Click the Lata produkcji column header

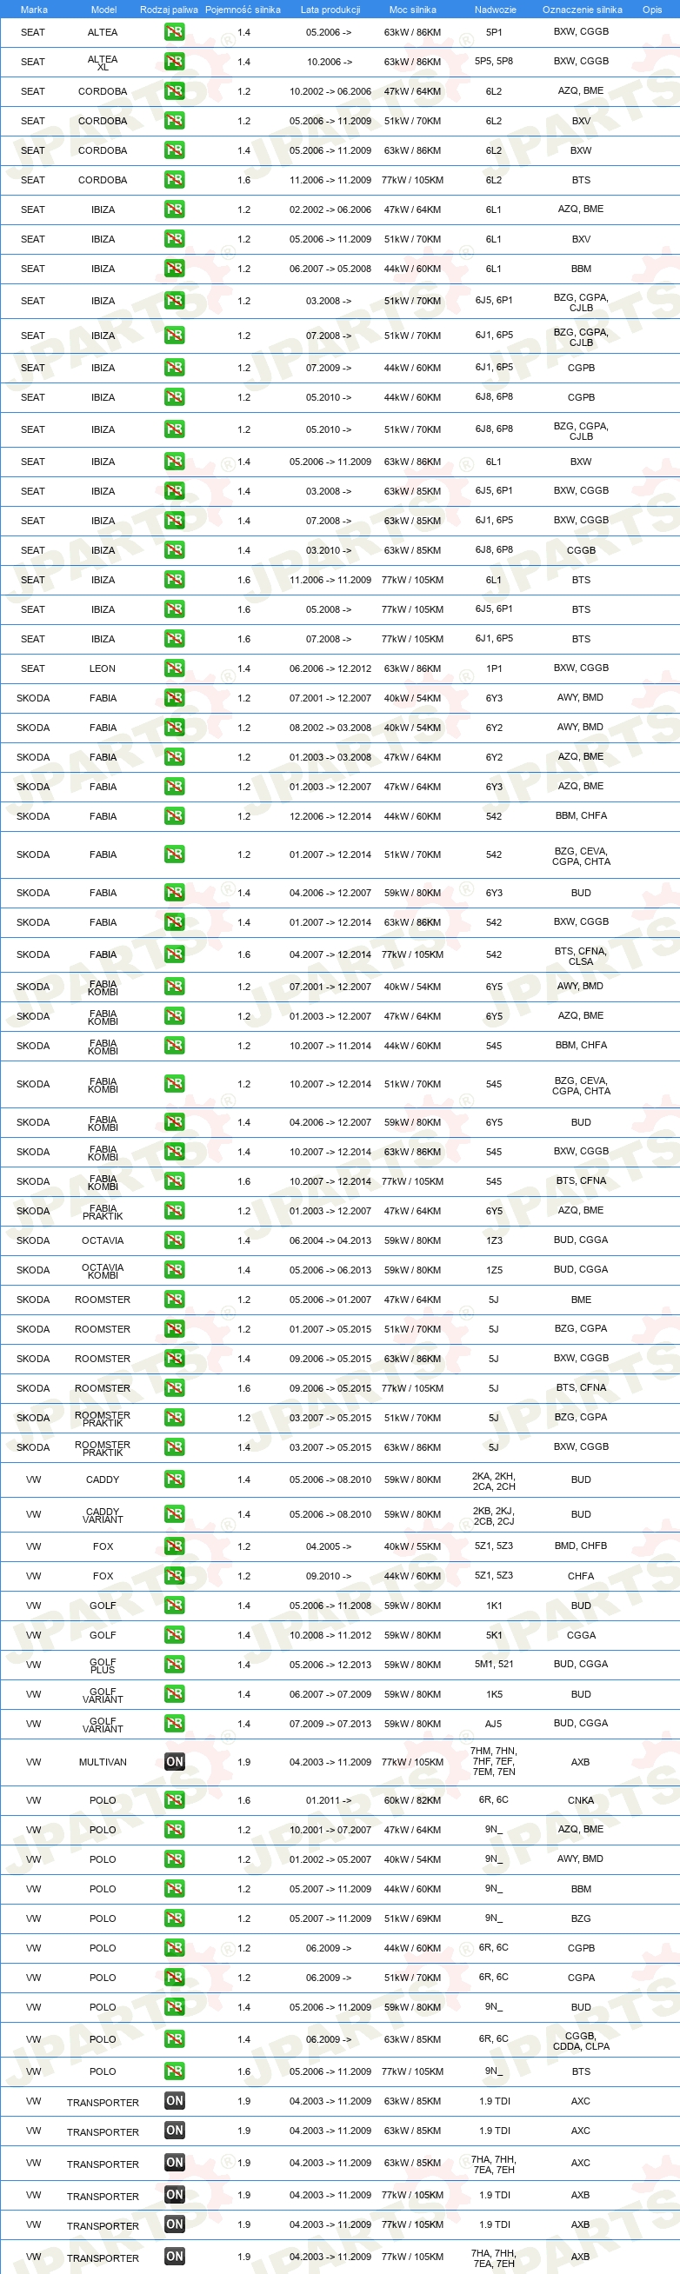[x=330, y=10]
